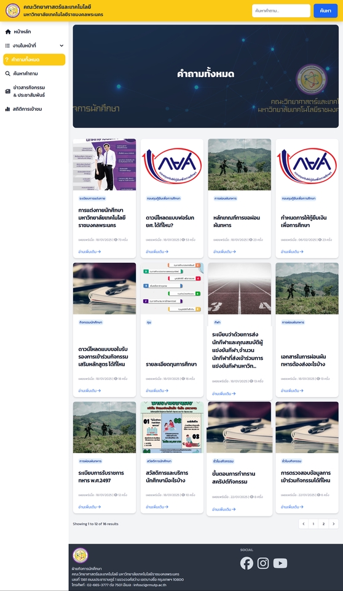Open อ่านเพิ่มเติม for การแต่งกายนักศึกษา card
This screenshot has height=591, width=343.
[x=89, y=251]
